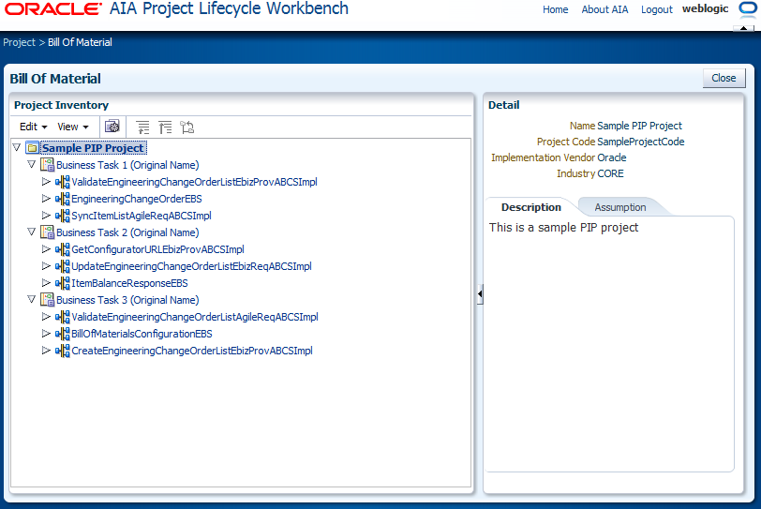Expand ValidateEngineeringChangeOrderListAgileReqABCSImpl node
This screenshot has width=761, height=509.
coord(46,316)
